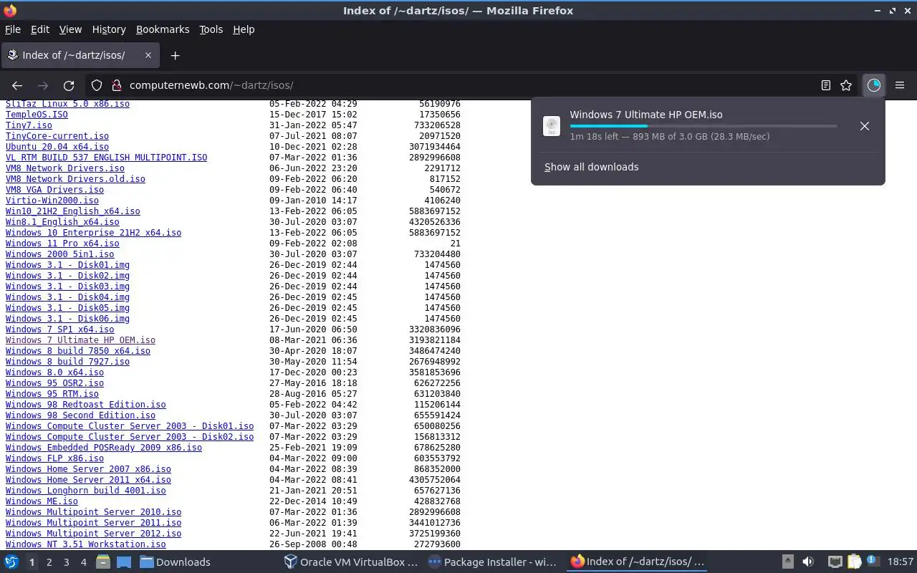Click the eject removable media tray icon
The height and width of the screenshot is (573, 917).
click(x=787, y=562)
